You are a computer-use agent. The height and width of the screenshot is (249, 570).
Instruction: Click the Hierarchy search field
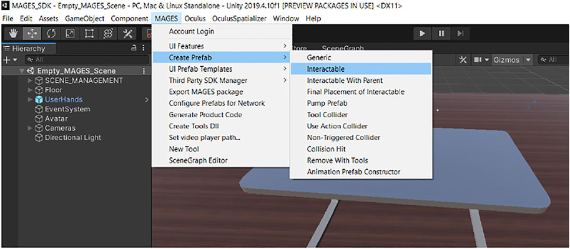click(87, 60)
